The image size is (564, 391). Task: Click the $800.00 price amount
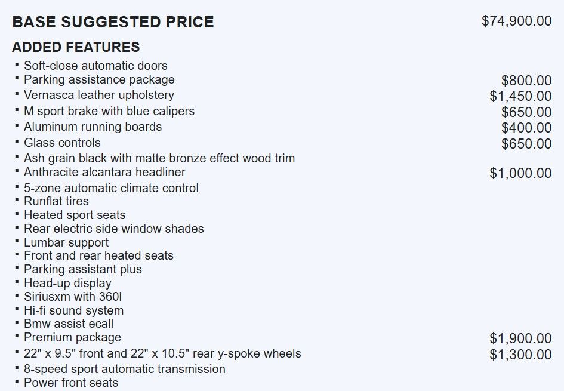tap(526, 81)
